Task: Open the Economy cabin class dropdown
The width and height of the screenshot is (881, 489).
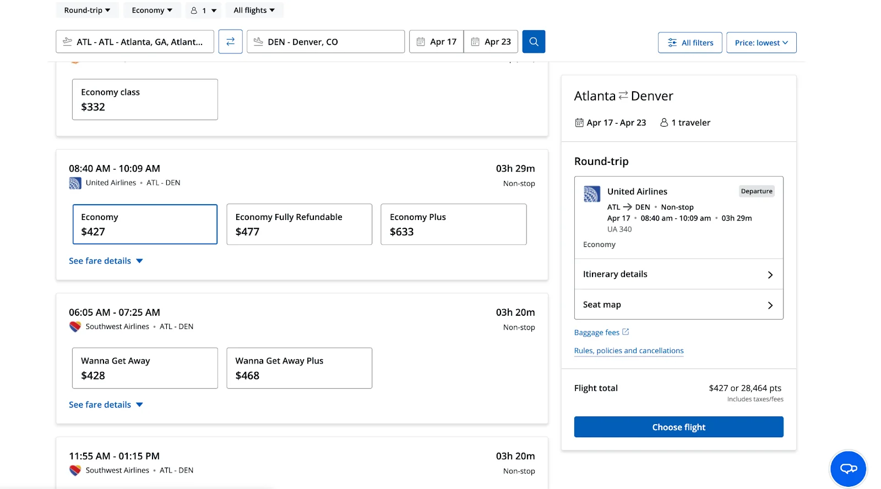Action: pos(152,10)
